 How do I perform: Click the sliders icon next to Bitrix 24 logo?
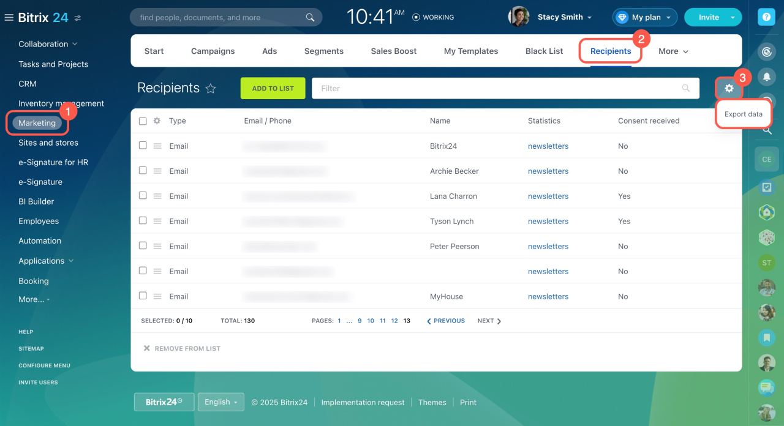[x=78, y=18]
